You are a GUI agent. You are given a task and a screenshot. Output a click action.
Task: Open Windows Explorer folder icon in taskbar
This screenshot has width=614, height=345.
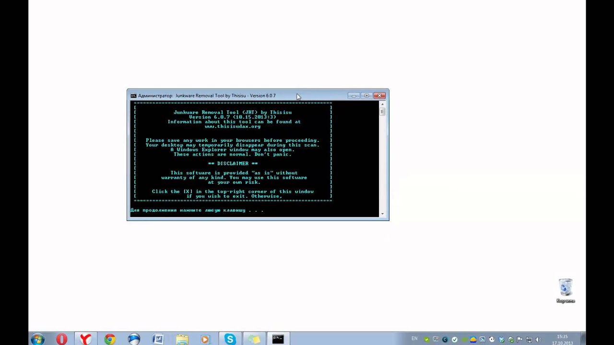pyautogui.click(x=182, y=339)
